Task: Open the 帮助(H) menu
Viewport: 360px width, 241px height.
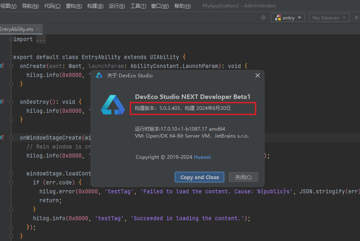Action: point(182,6)
